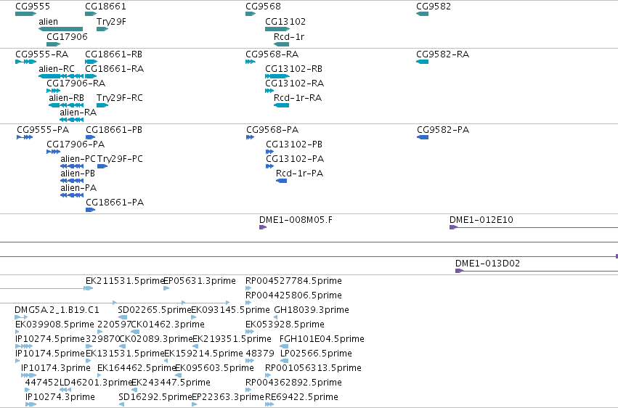Image resolution: width=618 pixels, height=408 pixels.
Task: Click EST EK243447.5prime
Action: pos(134,390)
